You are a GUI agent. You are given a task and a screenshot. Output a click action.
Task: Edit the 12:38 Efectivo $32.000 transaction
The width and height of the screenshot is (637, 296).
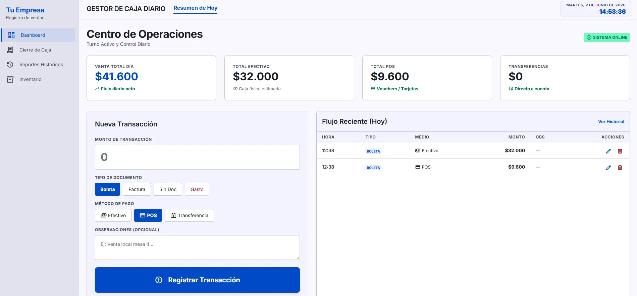(608, 151)
